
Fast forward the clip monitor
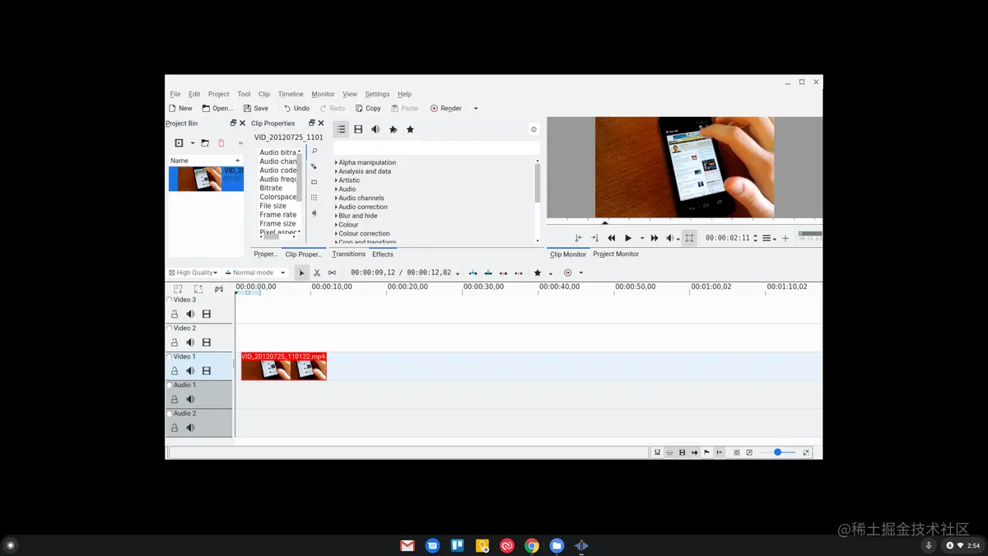tap(655, 238)
